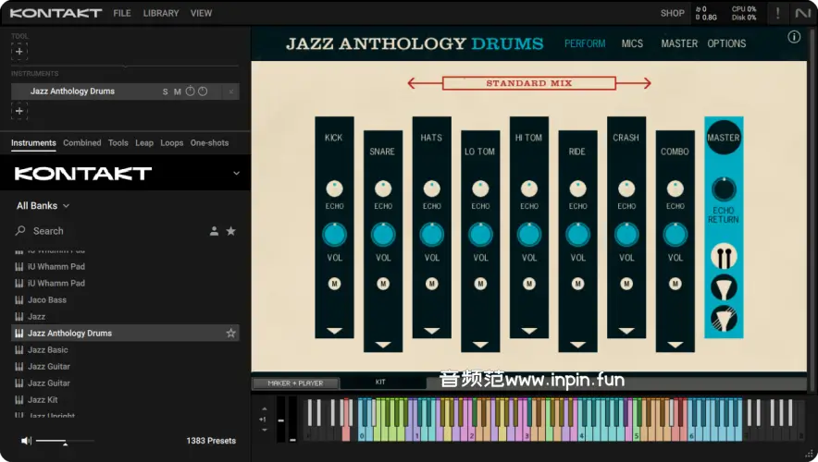Filter presets by favorites star

[230, 231]
